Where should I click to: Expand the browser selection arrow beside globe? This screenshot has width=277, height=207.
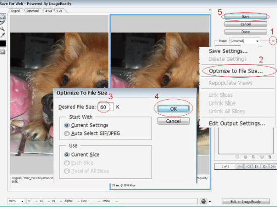[x=210, y=201]
